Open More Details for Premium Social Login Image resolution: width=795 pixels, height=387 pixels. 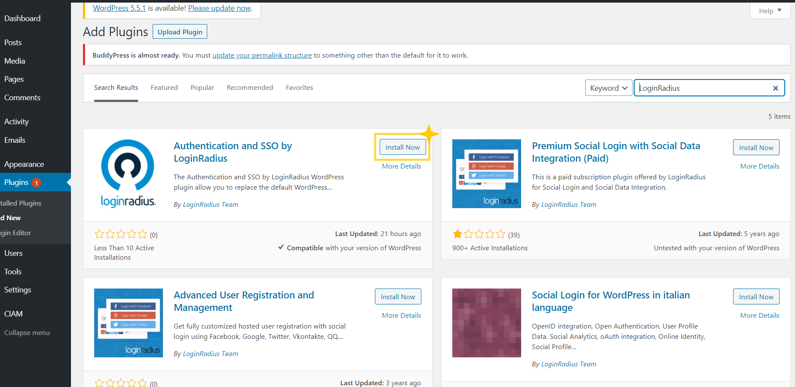tap(759, 166)
